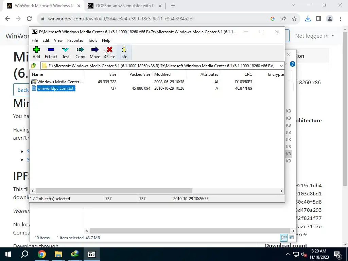Expand the 7-Zip path dropdown arrow
Viewport: 348px width, 261px height.
click(x=282, y=66)
